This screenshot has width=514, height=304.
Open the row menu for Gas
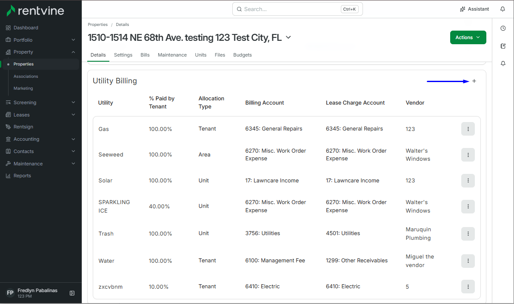pos(468,129)
